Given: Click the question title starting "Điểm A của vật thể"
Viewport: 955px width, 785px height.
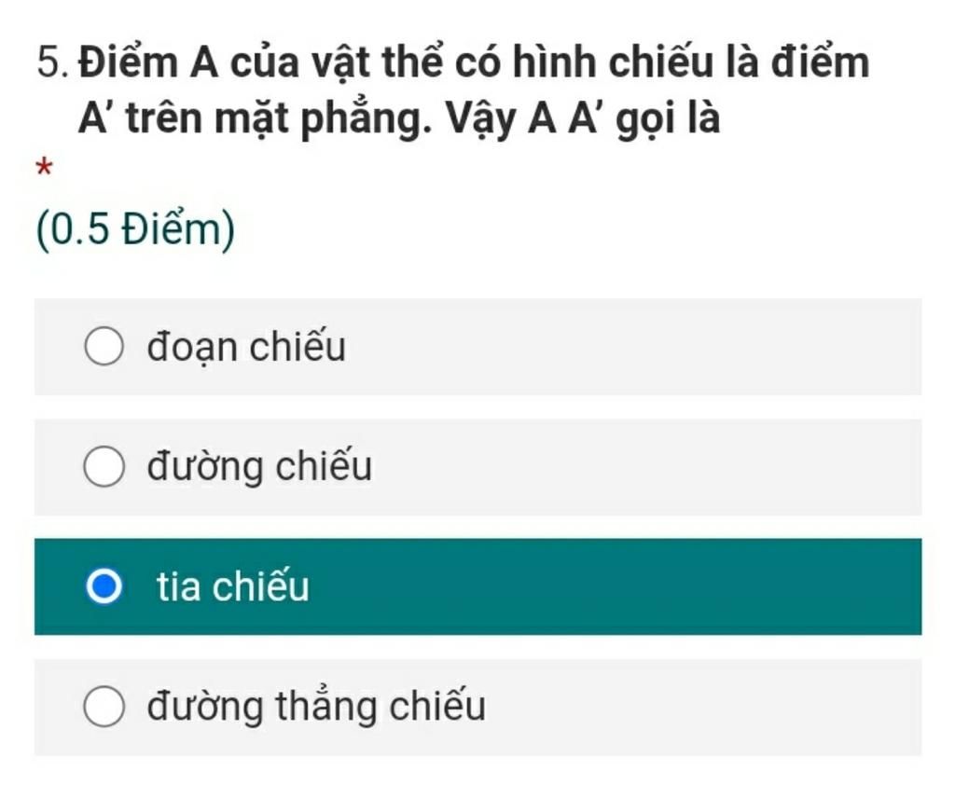Looking at the screenshot, I should tap(474, 89).
